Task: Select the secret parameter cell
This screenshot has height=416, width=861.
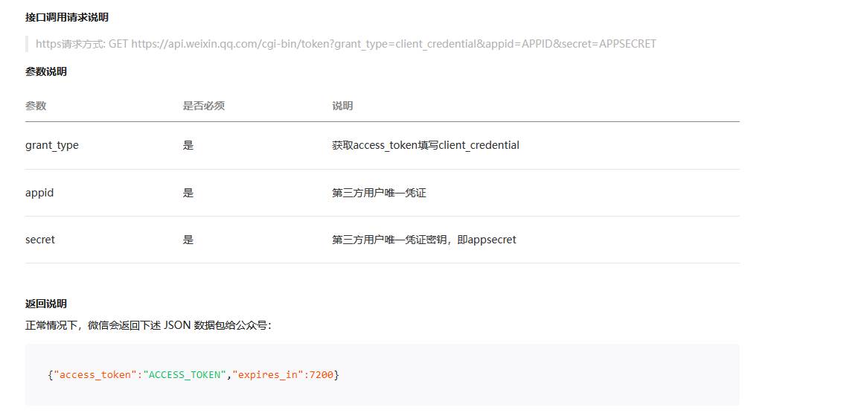Action: coord(40,240)
